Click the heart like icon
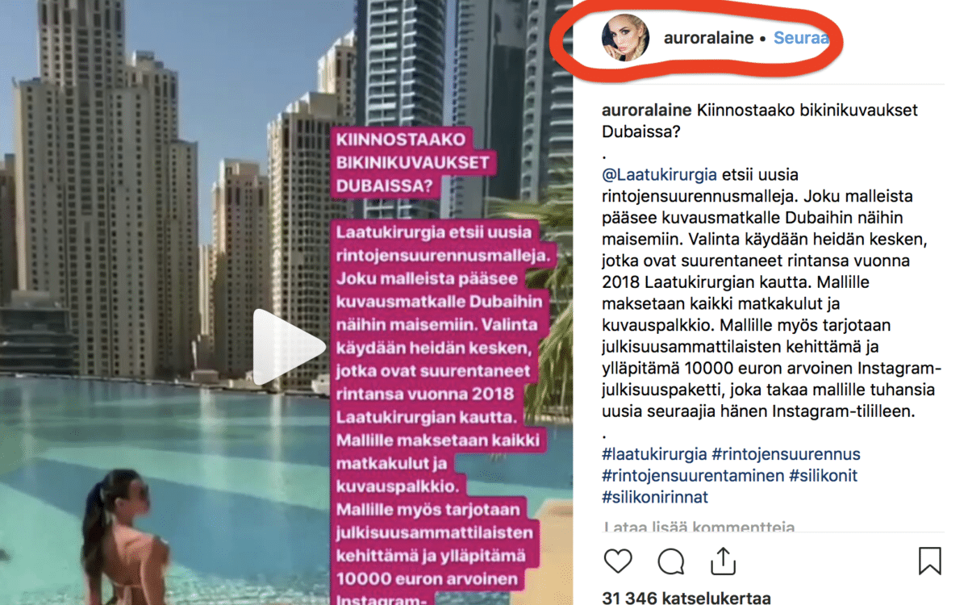Screen dimensions: 968x605 pyautogui.click(x=618, y=561)
